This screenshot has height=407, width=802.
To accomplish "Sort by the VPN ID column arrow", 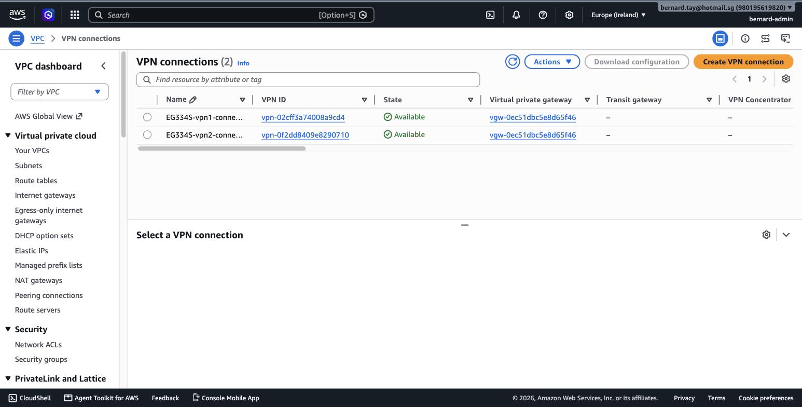I will point(364,100).
